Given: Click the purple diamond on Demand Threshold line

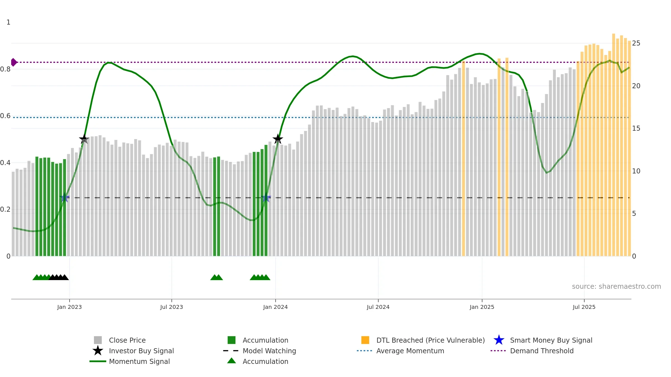Looking at the screenshot, I should click(14, 62).
